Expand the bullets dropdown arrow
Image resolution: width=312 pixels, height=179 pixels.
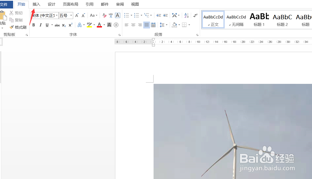pos(131,15)
